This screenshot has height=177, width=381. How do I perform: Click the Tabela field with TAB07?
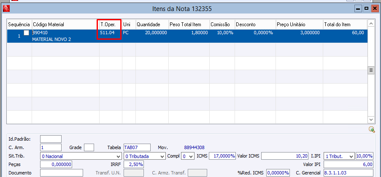pos(137,147)
